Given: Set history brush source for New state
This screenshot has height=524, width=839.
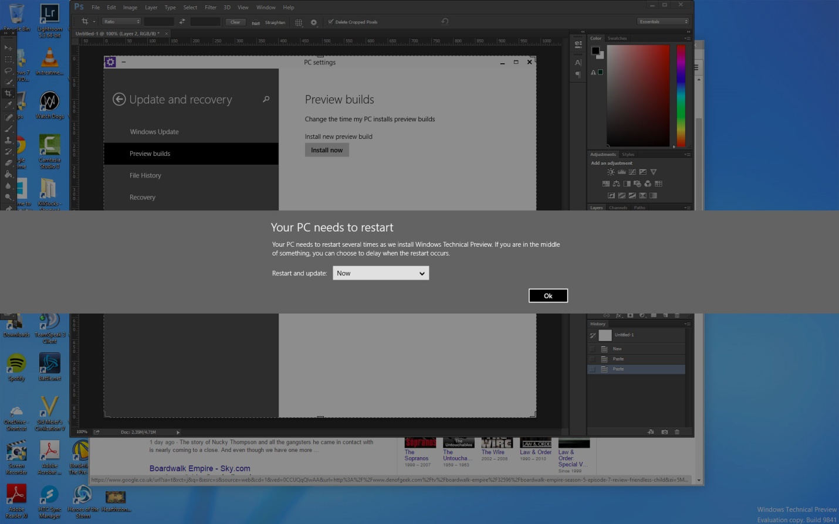Looking at the screenshot, I should [593, 349].
